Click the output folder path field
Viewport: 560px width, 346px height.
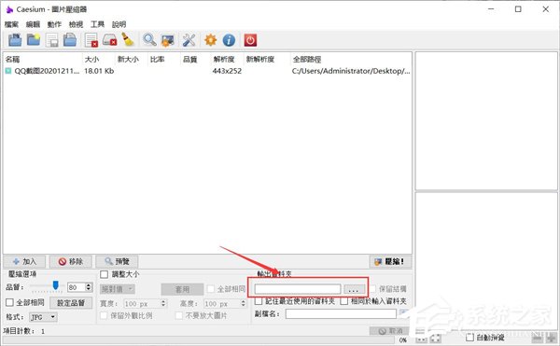tap(298, 289)
